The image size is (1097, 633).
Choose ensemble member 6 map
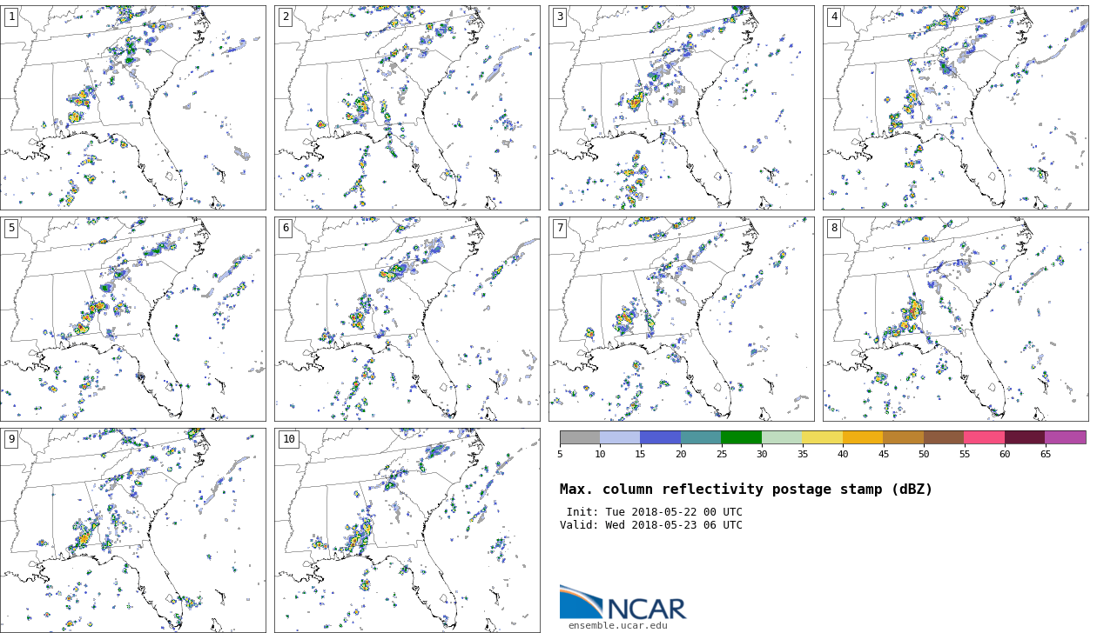point(407,319)
